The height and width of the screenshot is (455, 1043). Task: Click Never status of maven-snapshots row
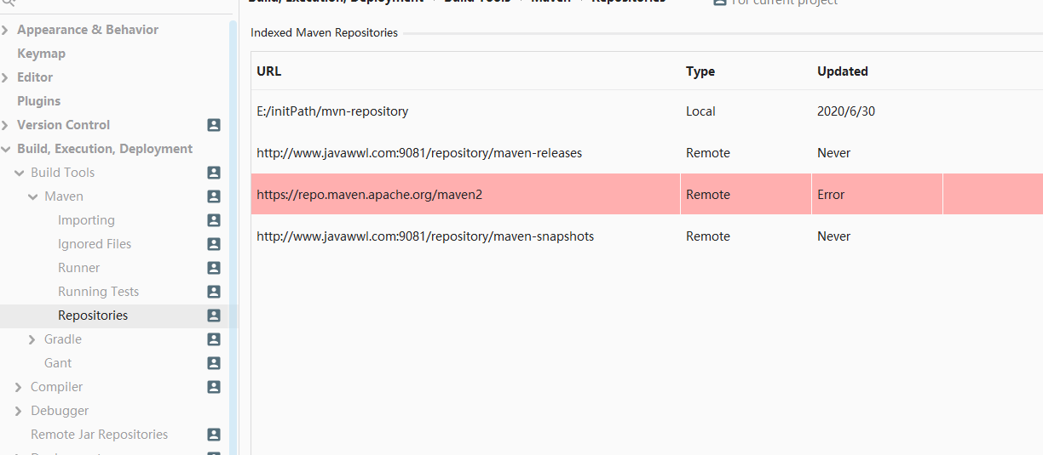click(x=834, y=236)
